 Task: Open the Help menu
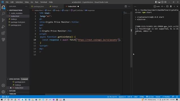click(51, 2)
